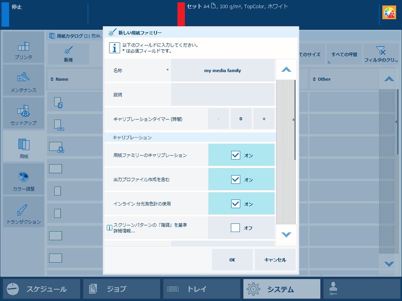Expand the すべての坪量 filter dropdown
Screen dimensions: 402x301
point(344,54)
